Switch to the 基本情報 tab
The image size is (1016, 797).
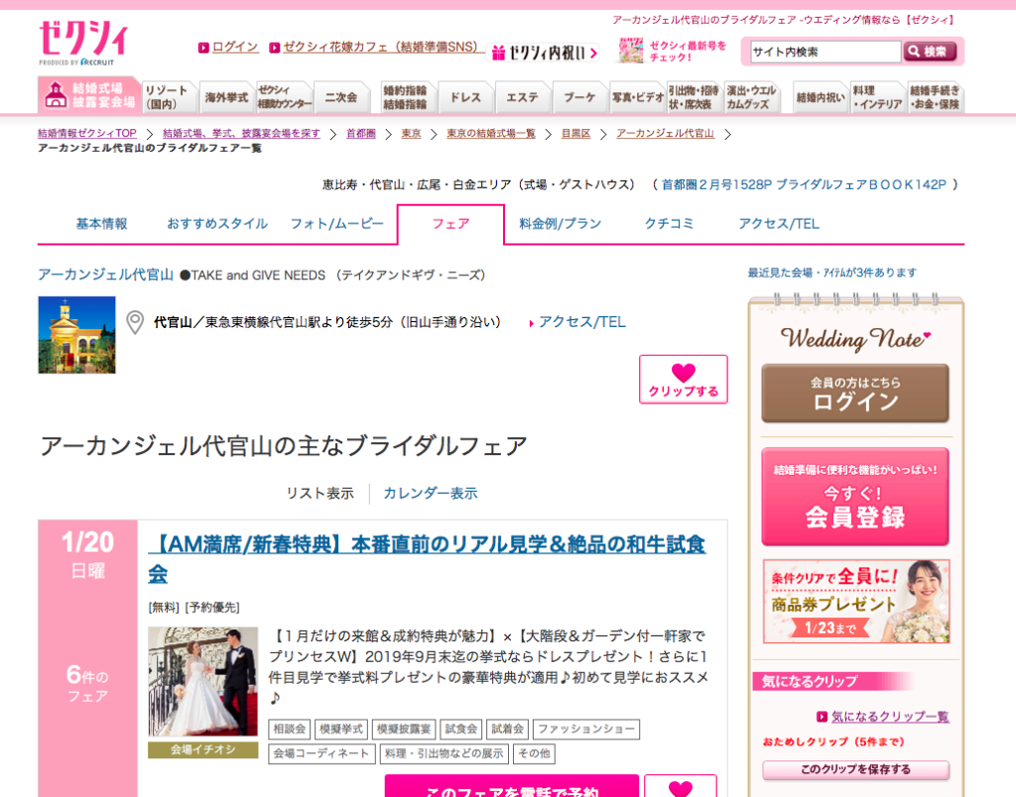click(x=102, y=224)
